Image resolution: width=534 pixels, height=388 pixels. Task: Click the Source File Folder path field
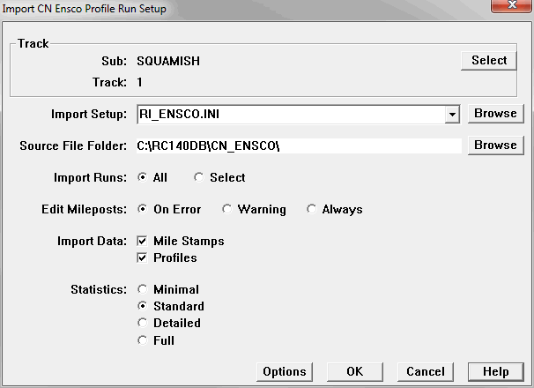click(x=298, y=145)
